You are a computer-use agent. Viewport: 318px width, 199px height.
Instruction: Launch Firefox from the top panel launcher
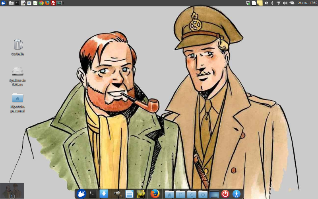pyautogui.click(x=47, y=3)
